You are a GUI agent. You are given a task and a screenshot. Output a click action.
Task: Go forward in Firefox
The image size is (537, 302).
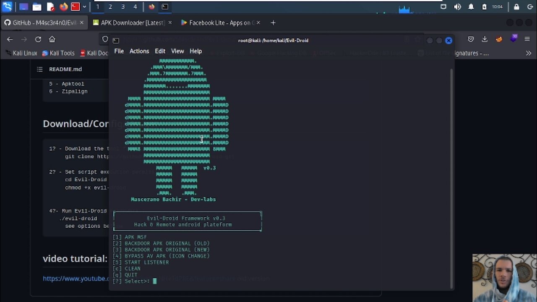click(24, 39)
